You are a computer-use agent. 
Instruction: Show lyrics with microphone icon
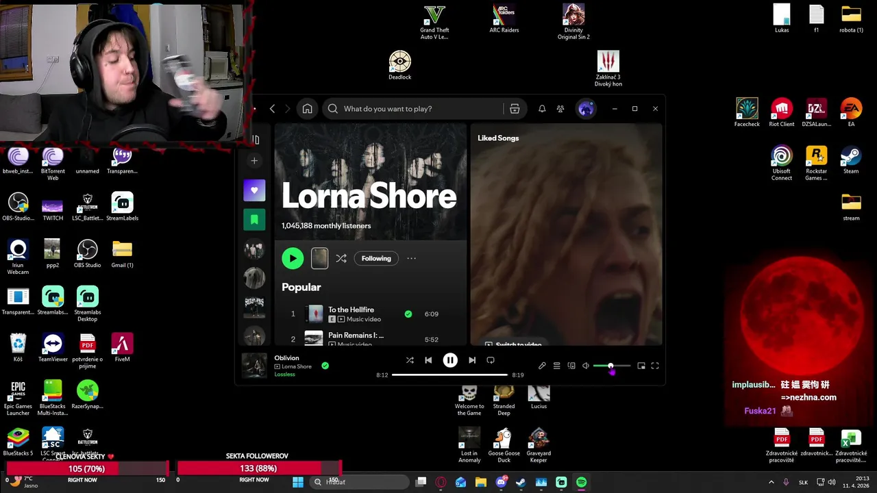coord(542,366)
